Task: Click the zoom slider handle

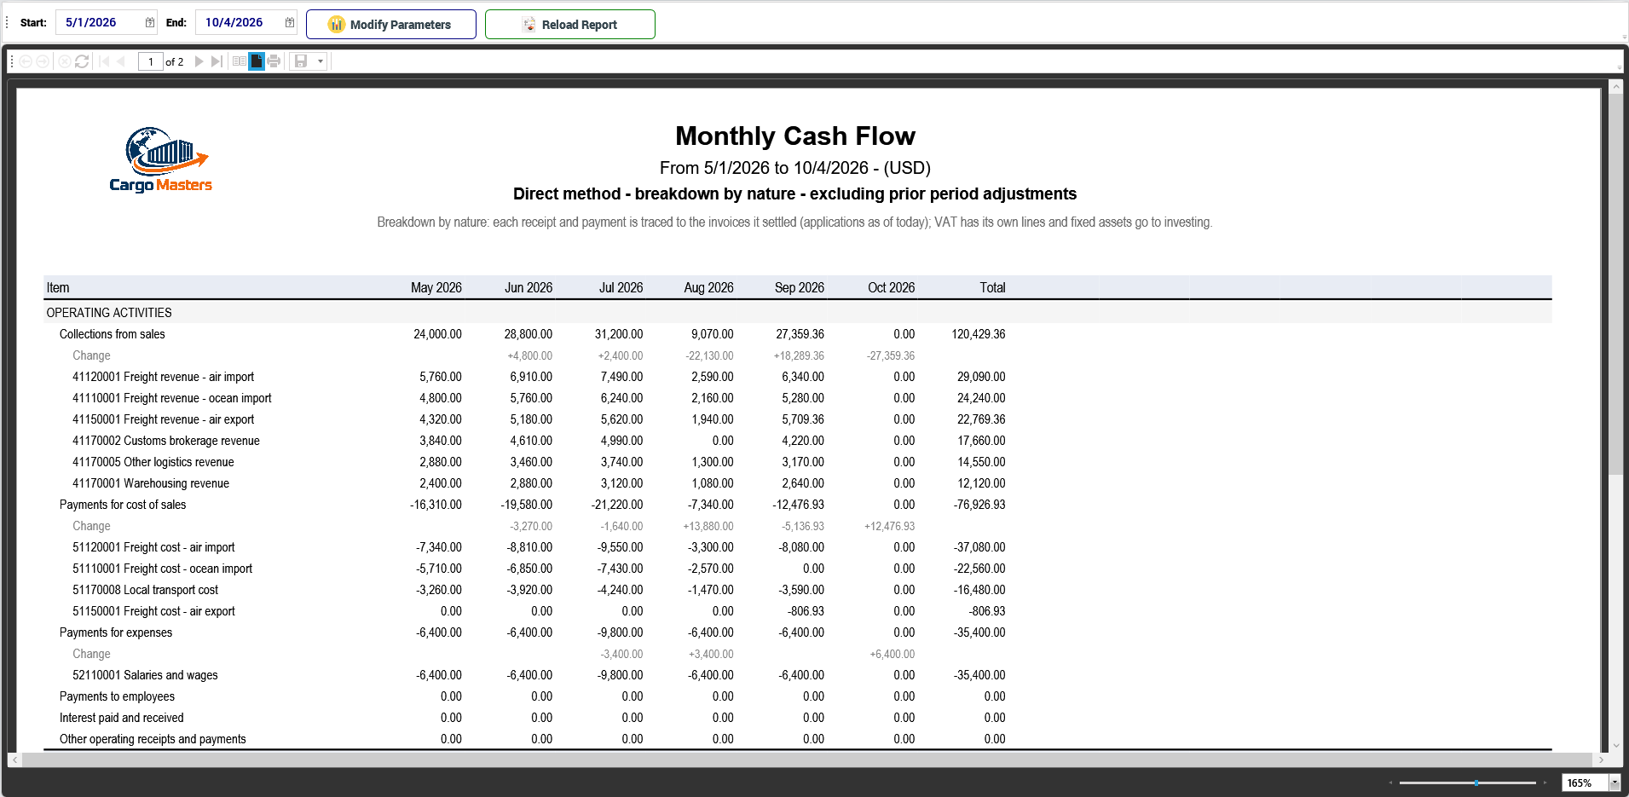Action: tap(1476, 783)
